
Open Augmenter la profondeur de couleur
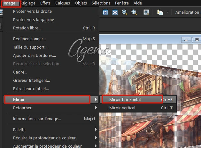point(51,146)
